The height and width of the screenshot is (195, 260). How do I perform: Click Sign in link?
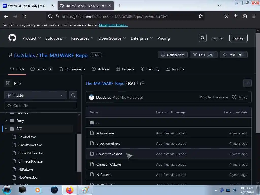218,38
